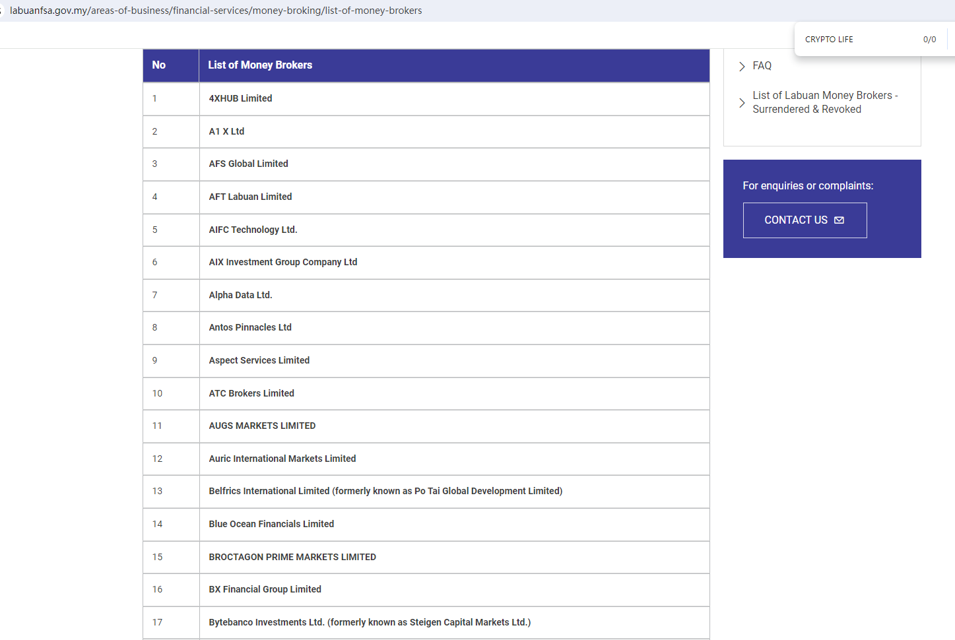955x640 pixels.
Task: Click the chevron beside Surrendered & Revoked list
Action: (742, 103)
